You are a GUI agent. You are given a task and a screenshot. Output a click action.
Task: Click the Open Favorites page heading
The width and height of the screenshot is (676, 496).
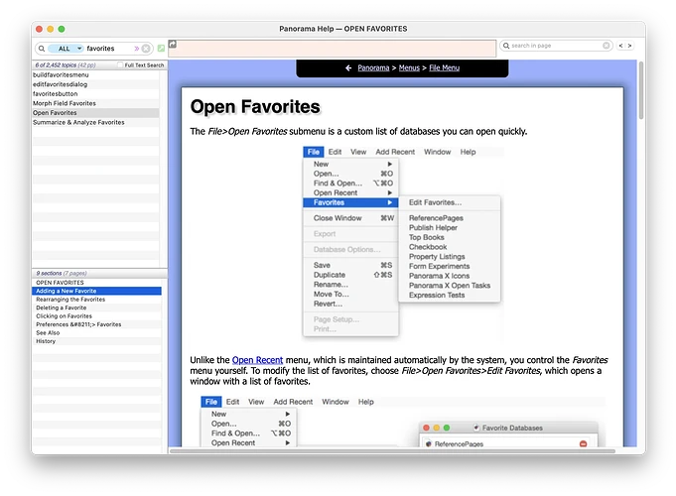pos(255,106)
